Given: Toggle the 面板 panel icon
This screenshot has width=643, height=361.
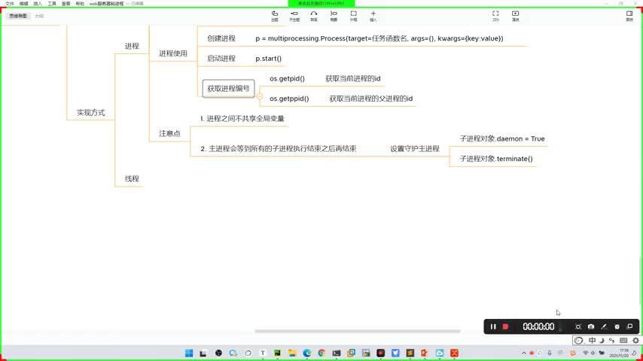Looking at the screenshot, I should coord(629,16).
